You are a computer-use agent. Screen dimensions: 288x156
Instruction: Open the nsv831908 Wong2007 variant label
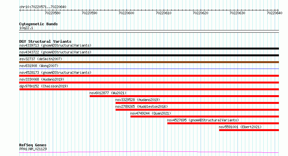(39, 66)
